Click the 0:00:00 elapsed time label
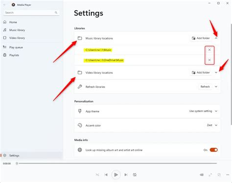This screenshot has width=232, height=183. [7, 163]
